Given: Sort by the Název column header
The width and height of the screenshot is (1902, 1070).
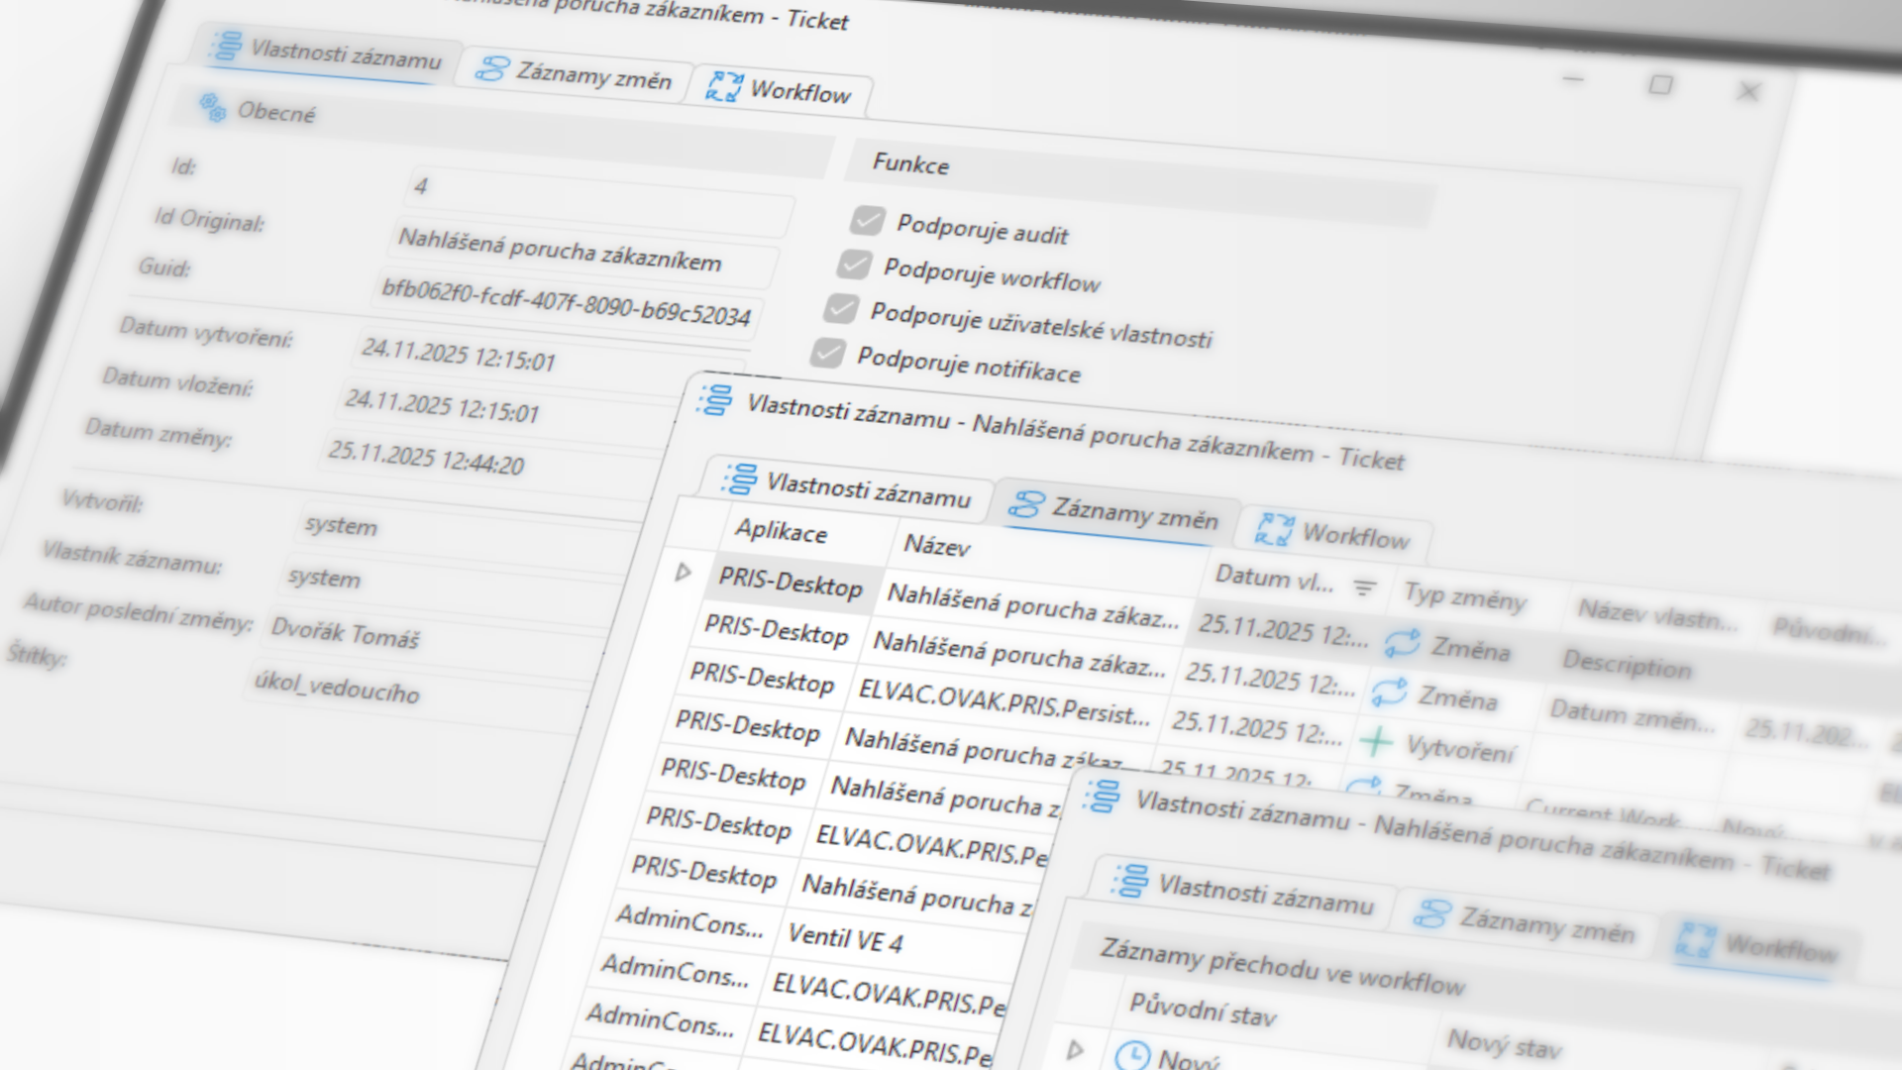Looking at the screenshot, I should pos(937,545).
